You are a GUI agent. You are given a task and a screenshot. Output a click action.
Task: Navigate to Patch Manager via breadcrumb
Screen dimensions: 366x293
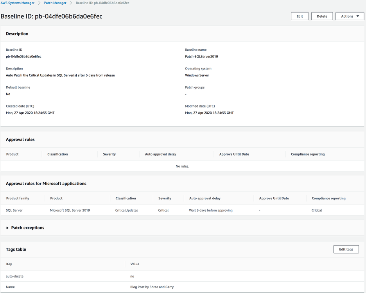(54, 3)
